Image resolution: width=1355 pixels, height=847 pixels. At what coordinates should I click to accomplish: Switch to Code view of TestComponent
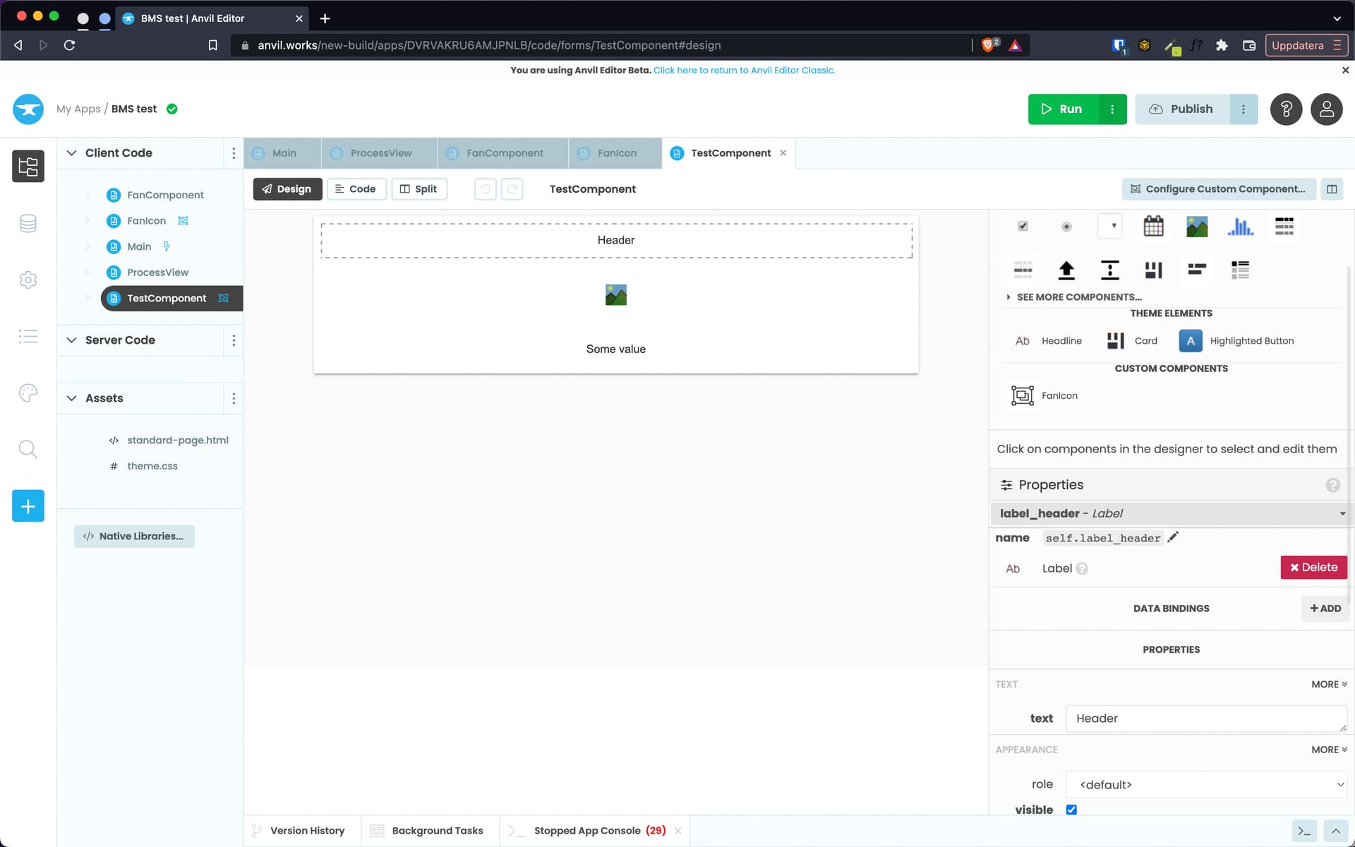[x=356, y=188]
